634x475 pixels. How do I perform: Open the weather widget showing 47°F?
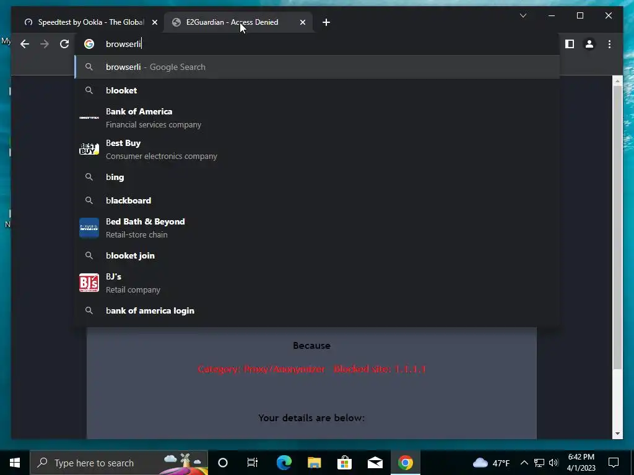pyautogui.click(x=491, y=463)
